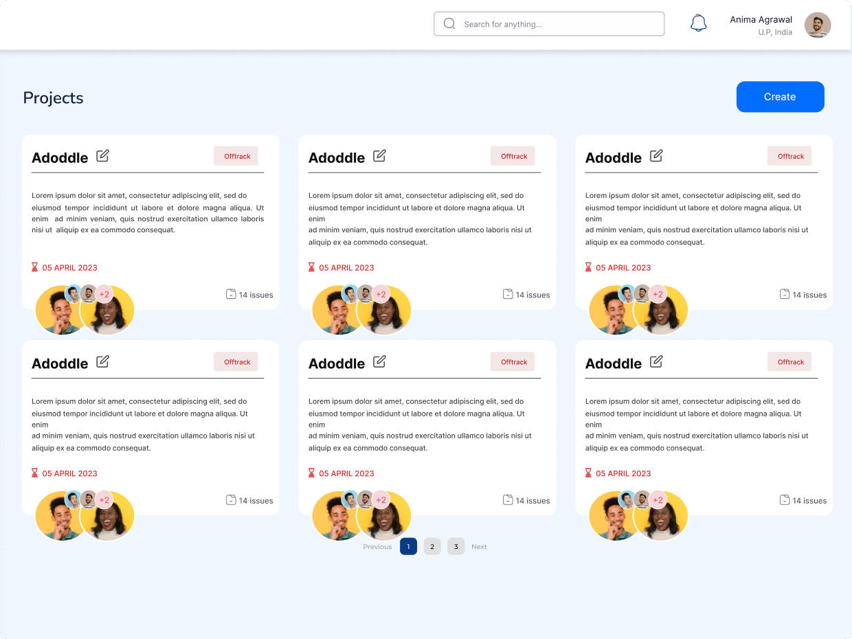This screenshot has height=639, width=852.
Task: Open the 14 issues icon on top-right card
Action: (785, 294)
